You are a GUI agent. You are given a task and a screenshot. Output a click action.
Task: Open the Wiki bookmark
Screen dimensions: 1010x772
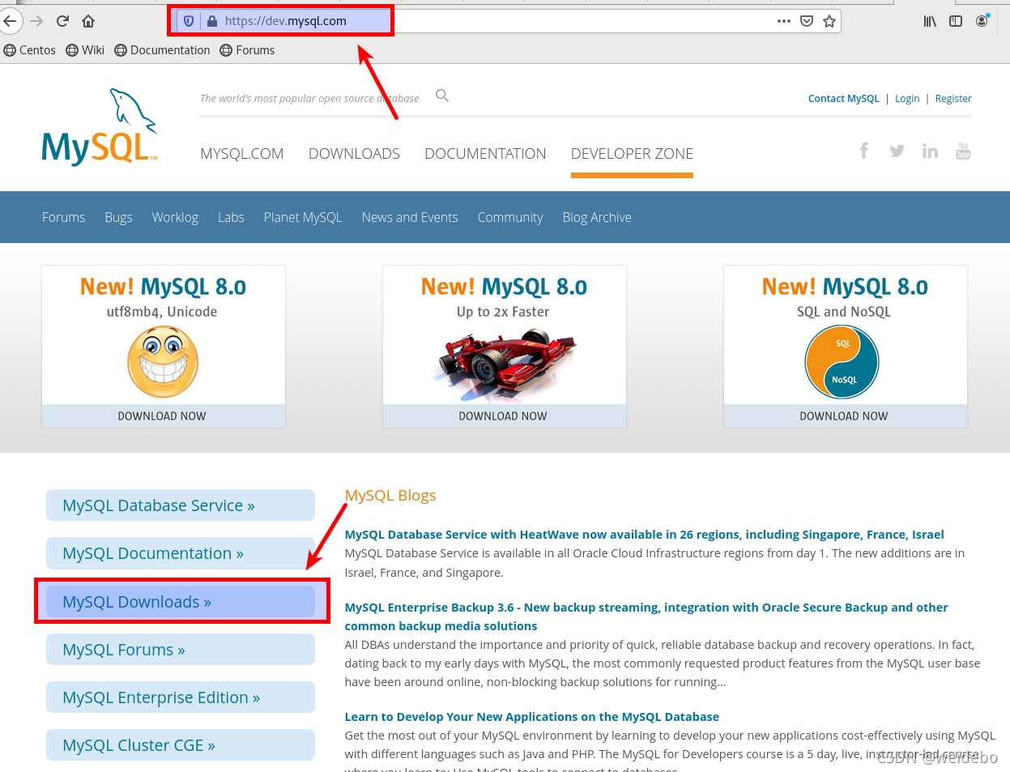pos(85,50)
